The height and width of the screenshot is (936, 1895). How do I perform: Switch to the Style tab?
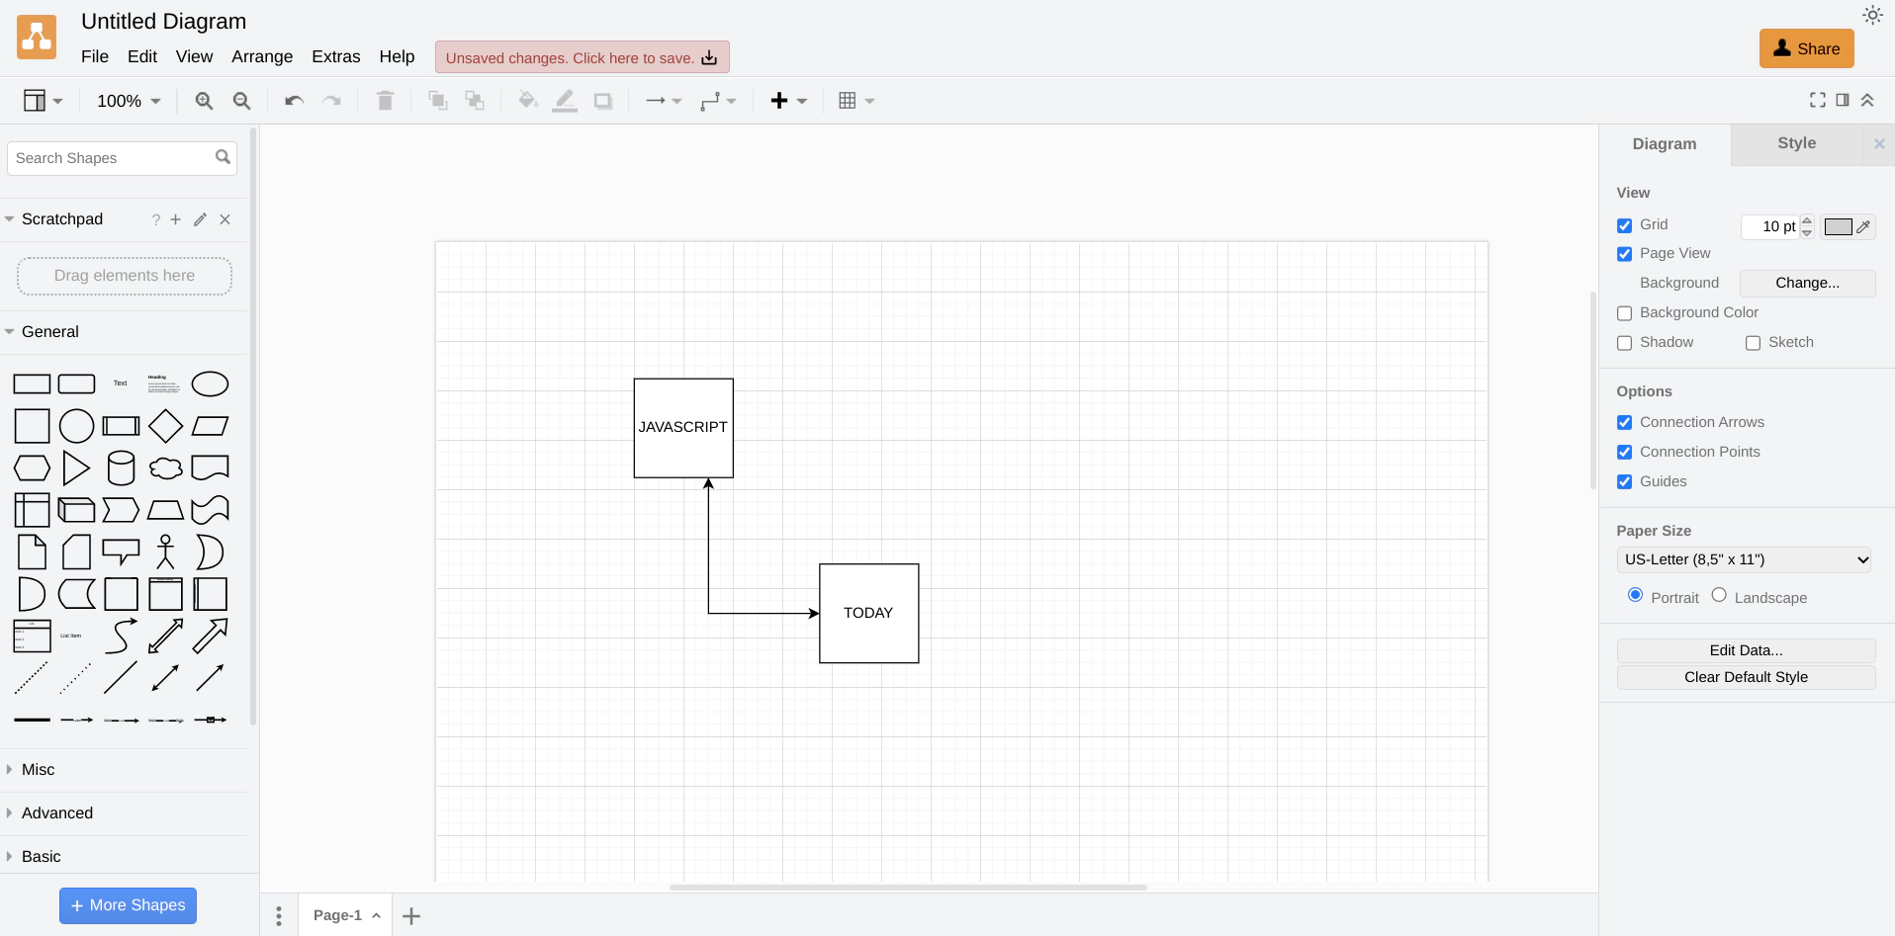(x=1796, y=143)
